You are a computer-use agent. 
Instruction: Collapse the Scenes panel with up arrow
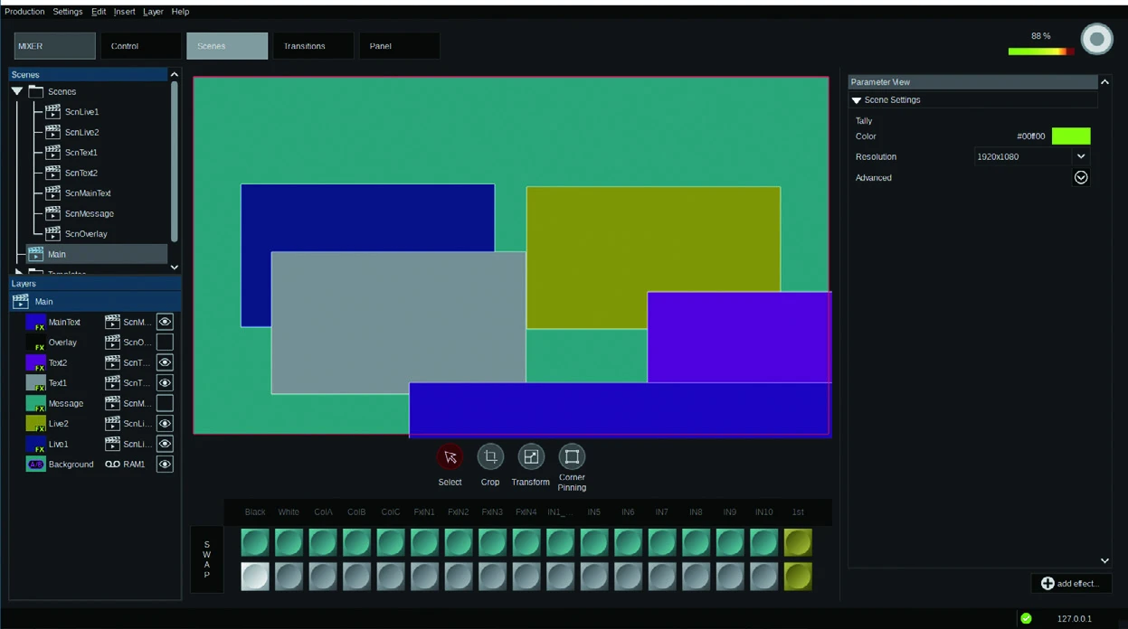[x=175, y=75]
